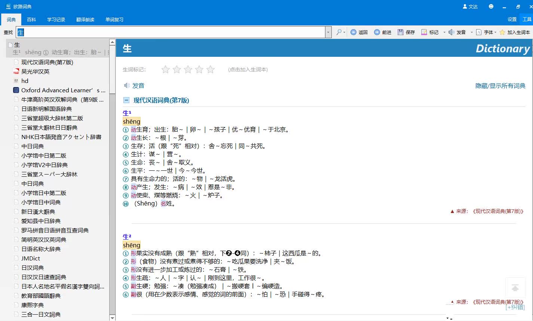Mark the word with two stars
The image size is (533, 321).
177,70
